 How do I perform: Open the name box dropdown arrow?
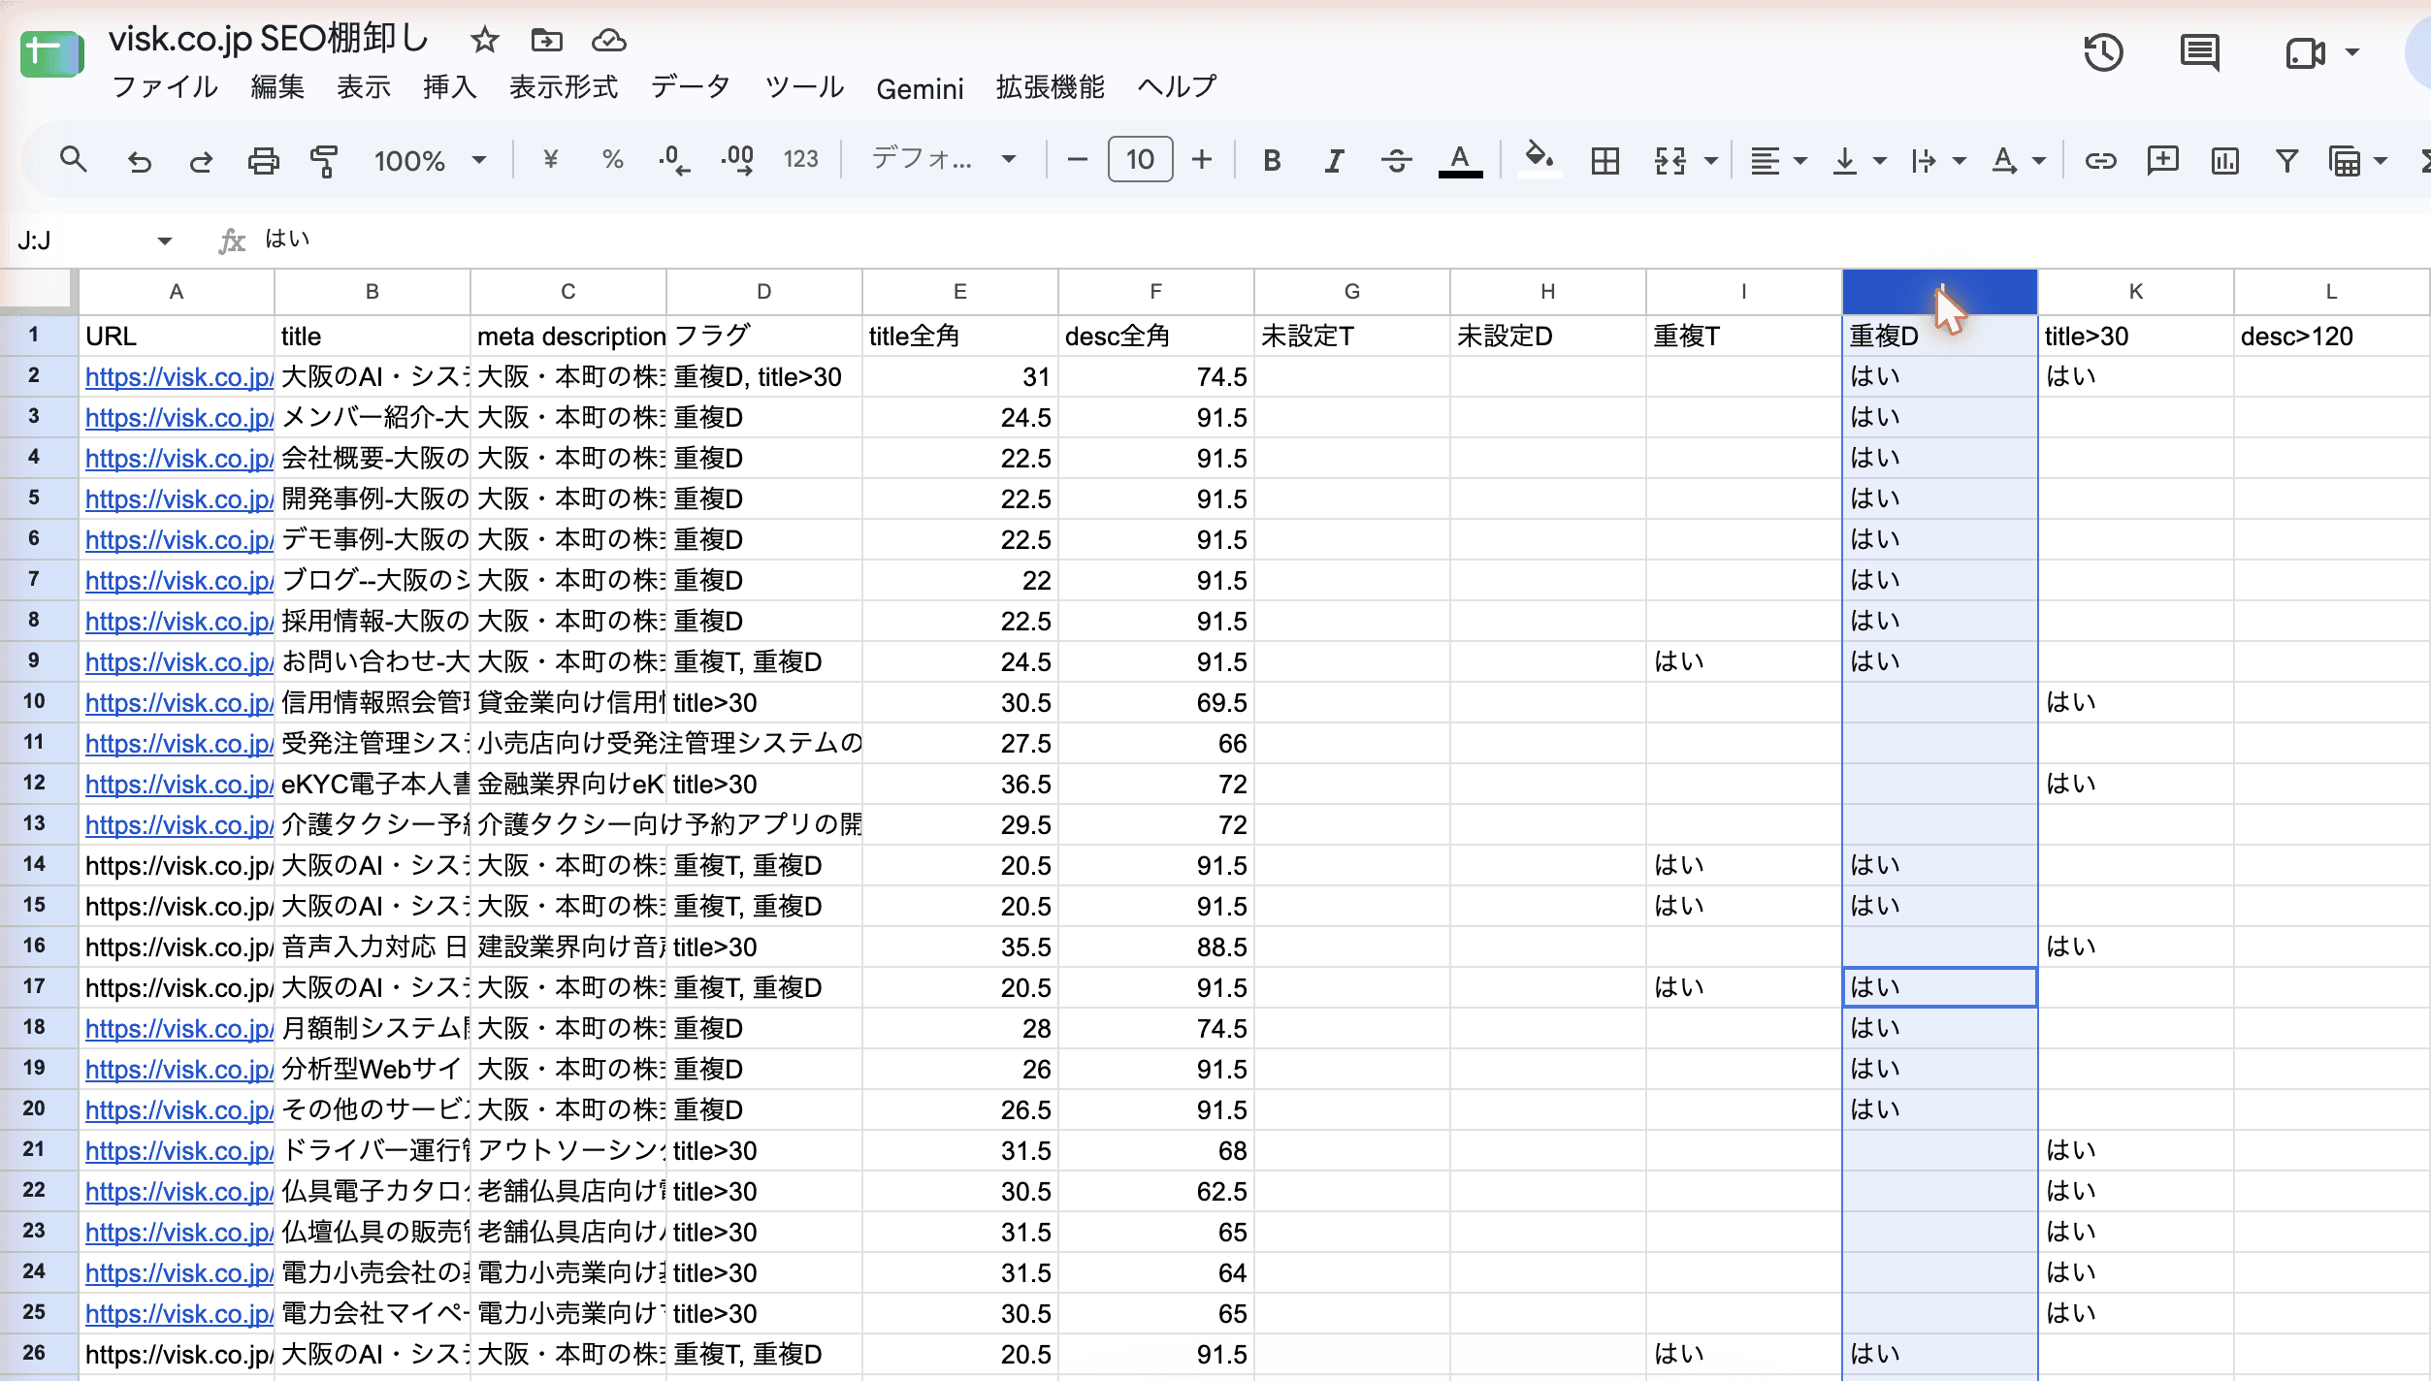click(164, 241)
